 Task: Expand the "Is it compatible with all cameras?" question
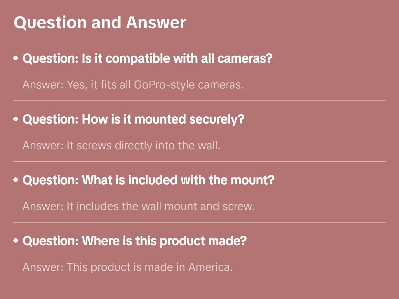coord(147,59)
